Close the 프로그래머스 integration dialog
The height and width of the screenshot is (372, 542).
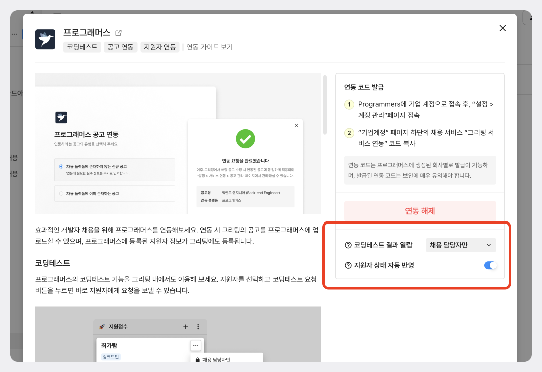(503, 28)
